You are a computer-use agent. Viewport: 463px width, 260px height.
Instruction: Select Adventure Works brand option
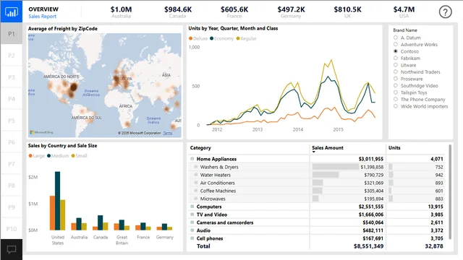(396, 44)
